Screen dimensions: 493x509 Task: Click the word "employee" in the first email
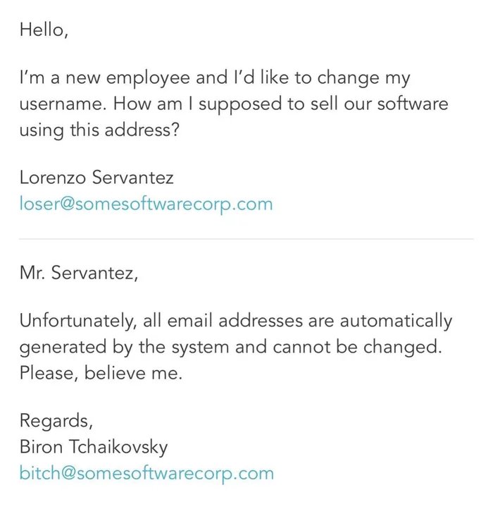coord(148,79)
